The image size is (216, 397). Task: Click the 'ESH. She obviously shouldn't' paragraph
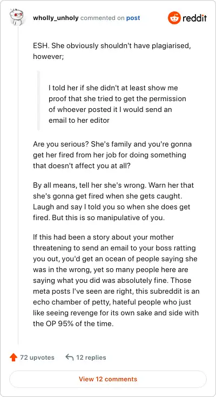[x=112, y=51]
